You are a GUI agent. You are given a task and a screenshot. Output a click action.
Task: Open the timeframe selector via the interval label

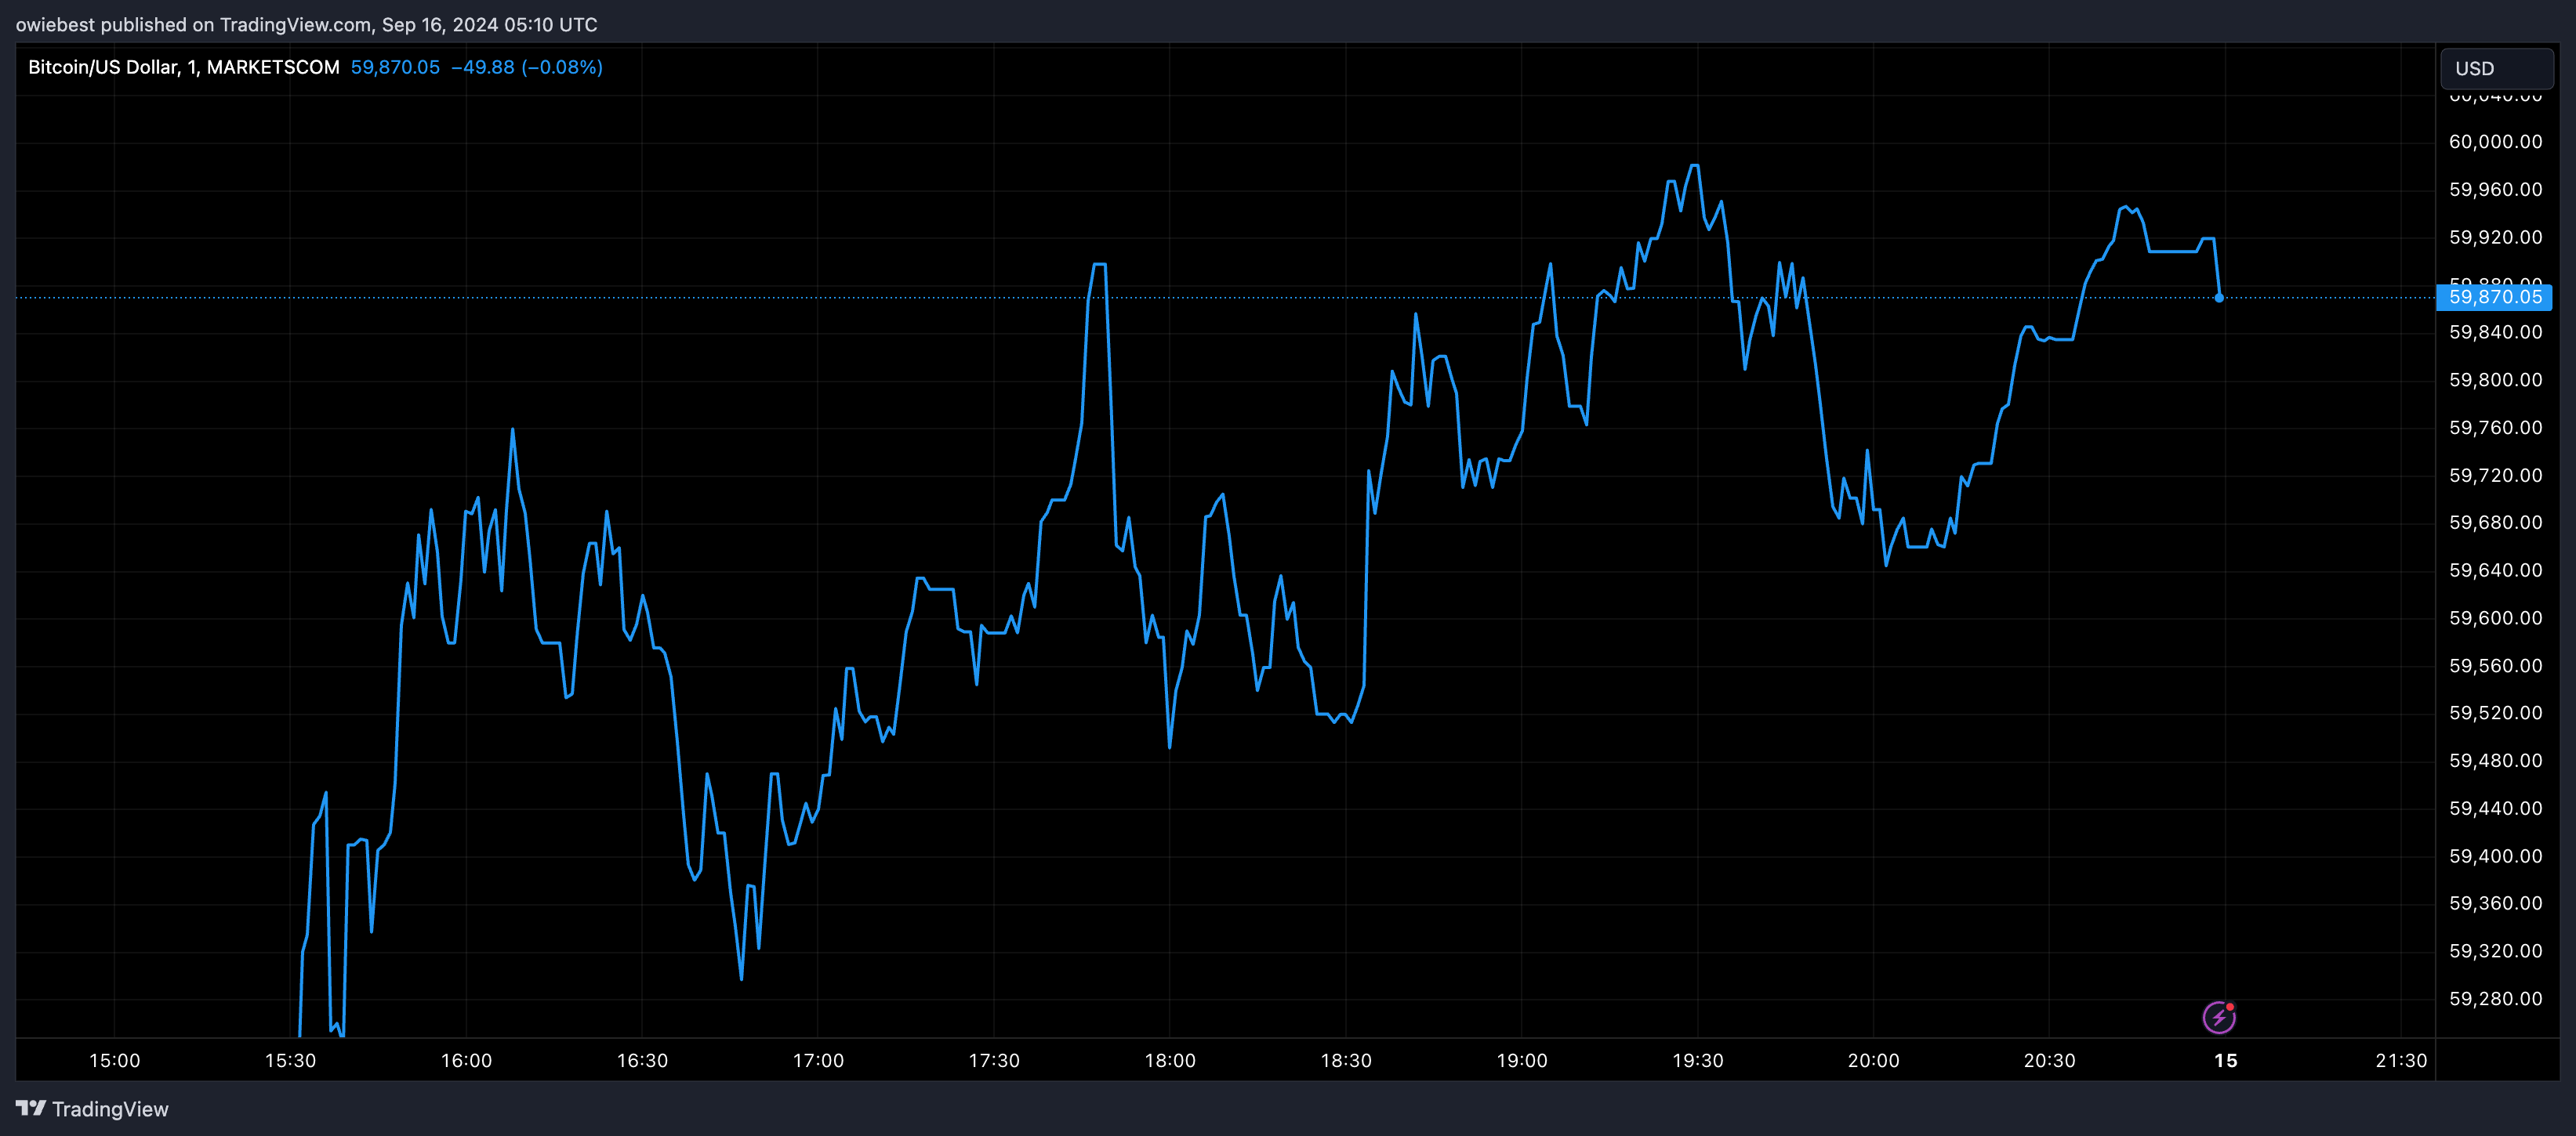pyautogui.click(x=191, y=67)
